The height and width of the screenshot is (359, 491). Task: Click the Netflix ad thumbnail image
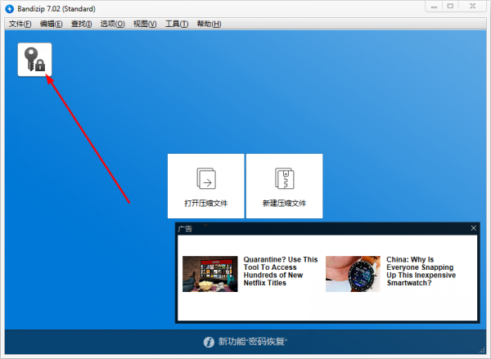(x=210, y=274)
